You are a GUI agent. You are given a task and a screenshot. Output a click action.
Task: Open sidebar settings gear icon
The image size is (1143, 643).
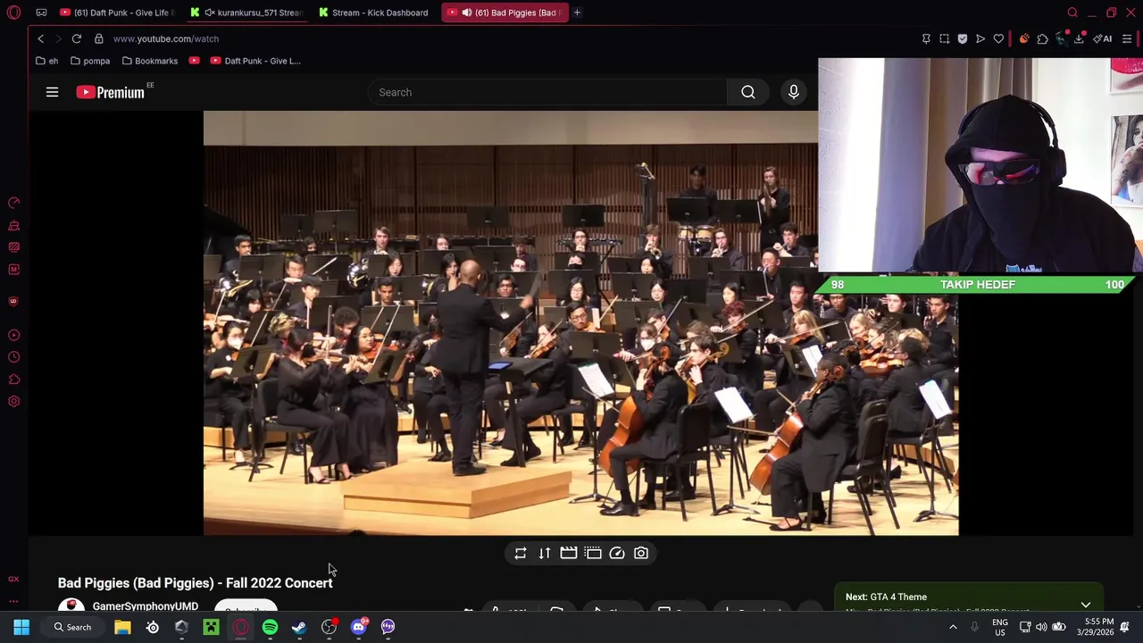(x=13, y=401)
